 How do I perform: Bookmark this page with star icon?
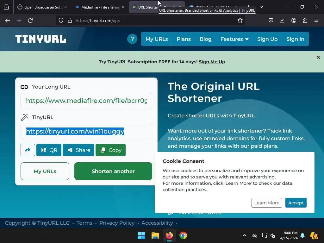click(240, 21)
